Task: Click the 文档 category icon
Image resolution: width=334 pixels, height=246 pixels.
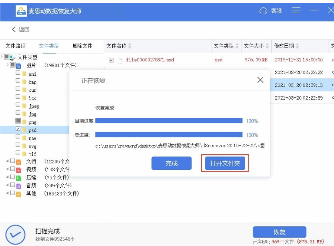Action: coord(19,162)
